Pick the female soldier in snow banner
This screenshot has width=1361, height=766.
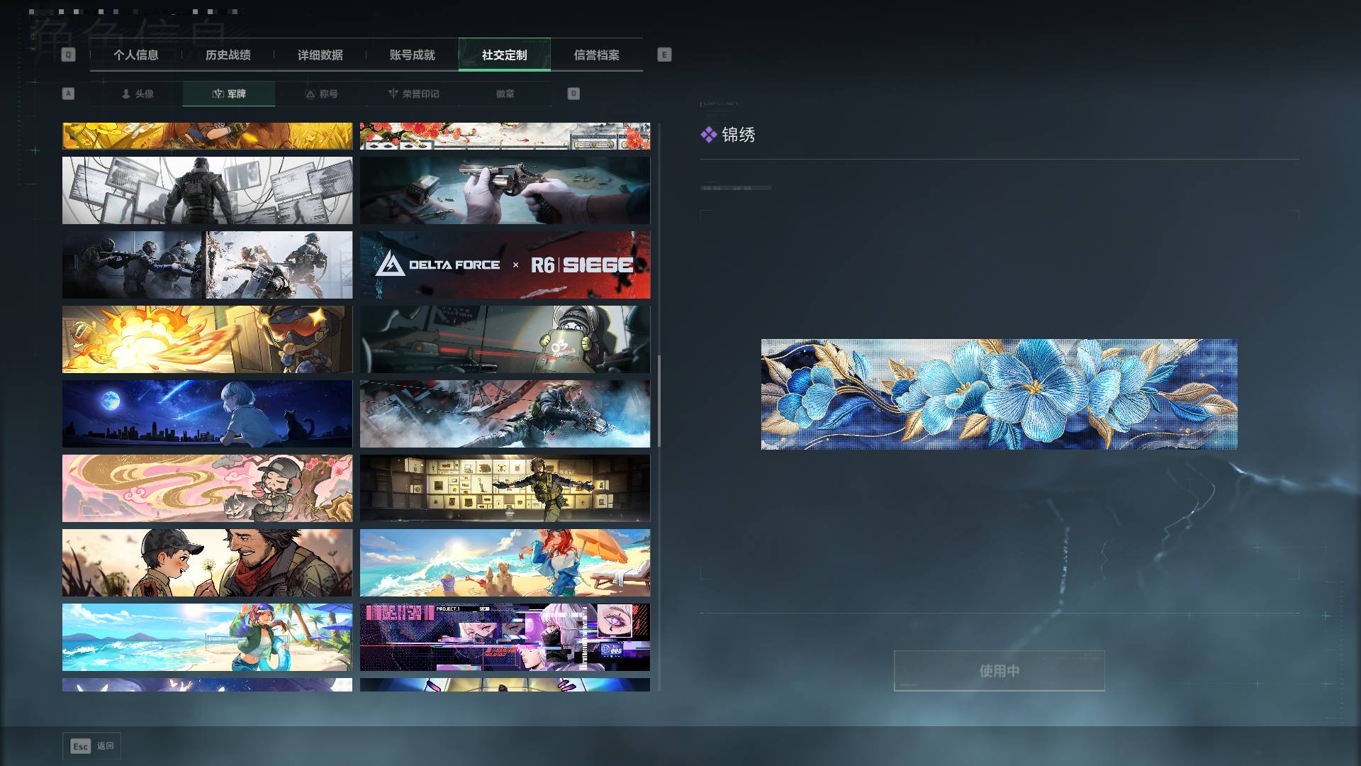pos(505,413)
